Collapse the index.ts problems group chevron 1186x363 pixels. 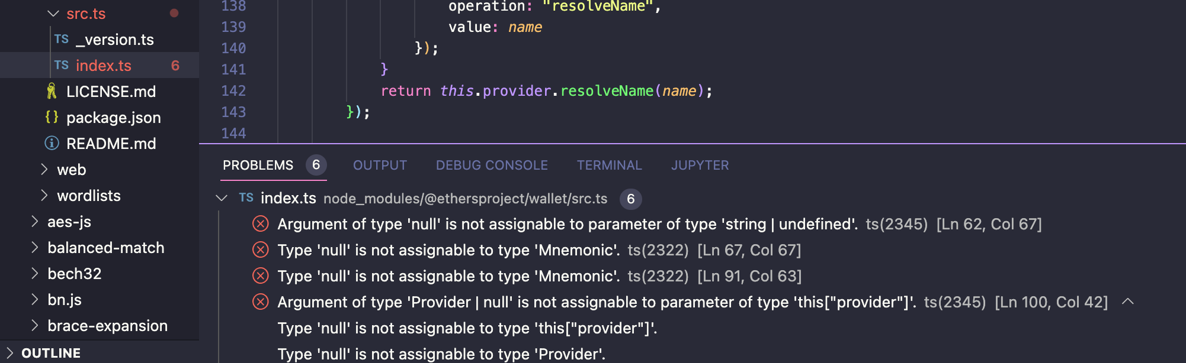222,198
